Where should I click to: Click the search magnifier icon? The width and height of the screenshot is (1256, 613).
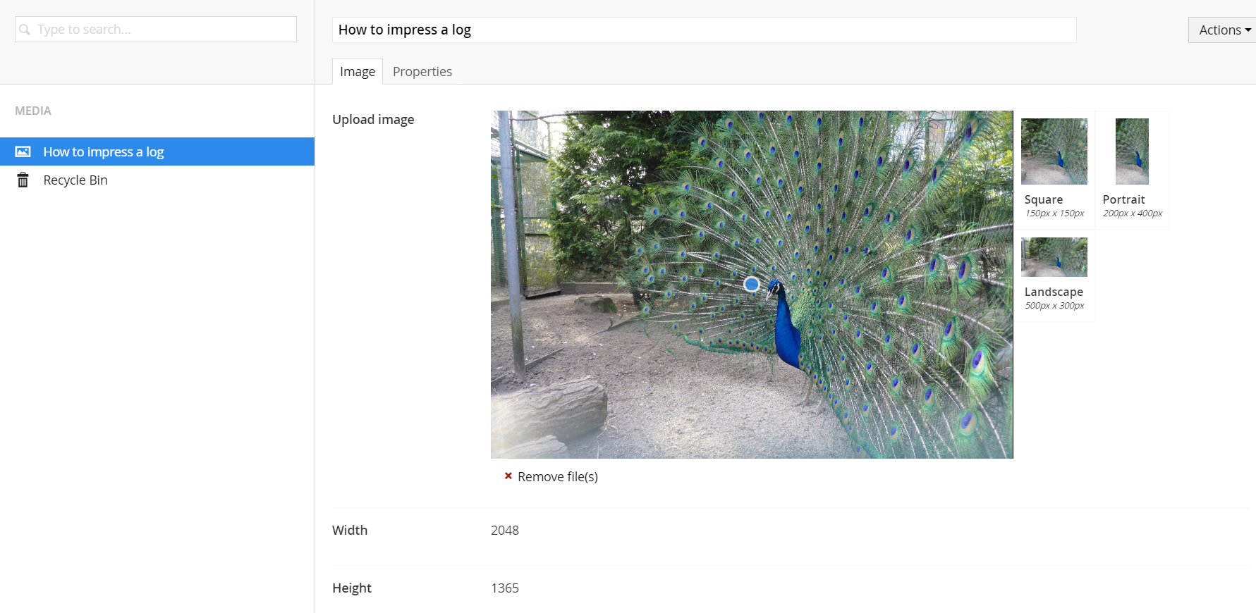tap(25, 30)
